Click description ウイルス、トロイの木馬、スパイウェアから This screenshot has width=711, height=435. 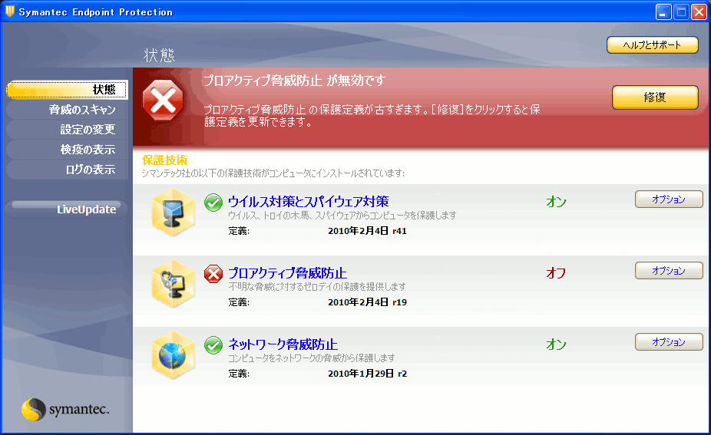(x=342, y=216)
